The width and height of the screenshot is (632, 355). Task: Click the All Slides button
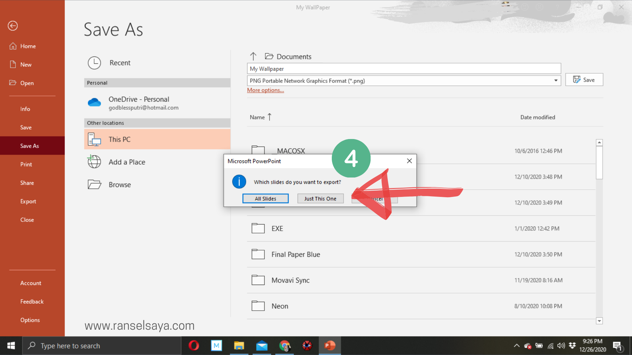click(265, 199)
